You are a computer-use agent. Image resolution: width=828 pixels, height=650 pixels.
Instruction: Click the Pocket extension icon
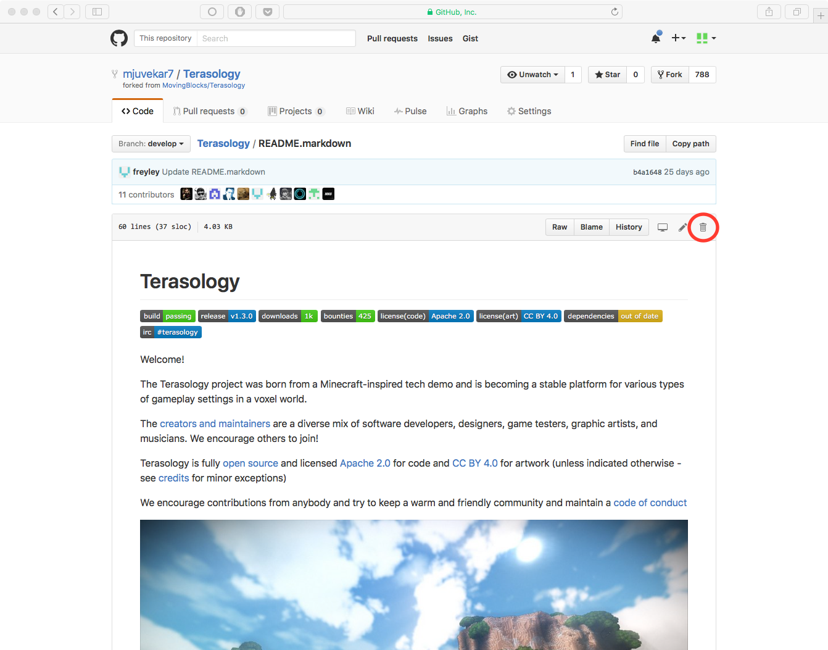point(268,12)
